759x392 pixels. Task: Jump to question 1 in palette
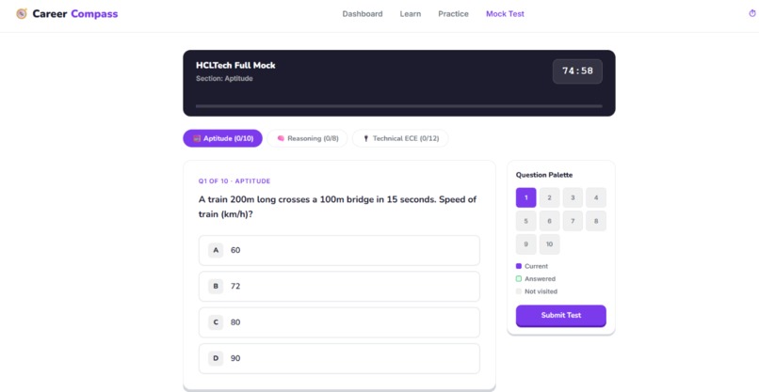526,197
